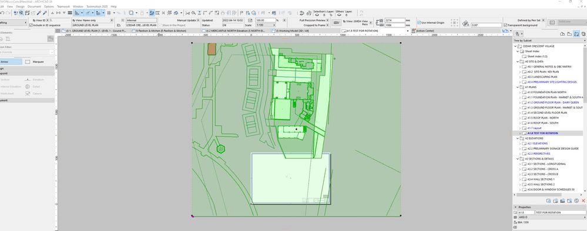Collapse the A1 PLANS folder
The height and width of the screenshot is (231, 587).
(x=518, y=87)
